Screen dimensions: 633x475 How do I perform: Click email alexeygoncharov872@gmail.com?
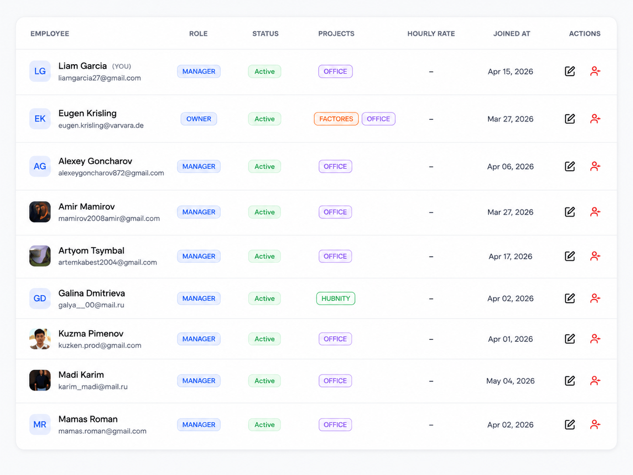click(x=111, y=173)
